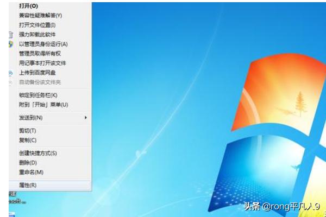The width and height of the screenshot is (326, 217).
Task: Click 创建快捷方式(S) menu item
Action: 37,153
